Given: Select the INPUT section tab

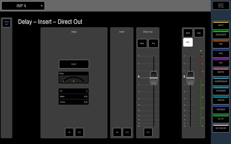Looking at the screenshot, I should (x=221, y=25).
